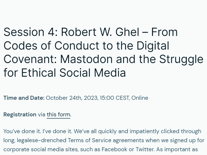Screen dimensions: 207x155
Task: Click the word "Online" after the time
Action: pyautogui.click(x=140, y=98)
